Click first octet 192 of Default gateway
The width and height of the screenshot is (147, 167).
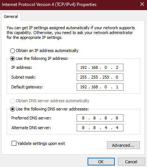pyautogui.click(x=83, y=87)
